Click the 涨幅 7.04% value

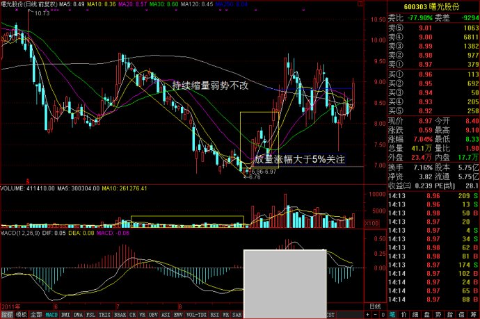422,140
